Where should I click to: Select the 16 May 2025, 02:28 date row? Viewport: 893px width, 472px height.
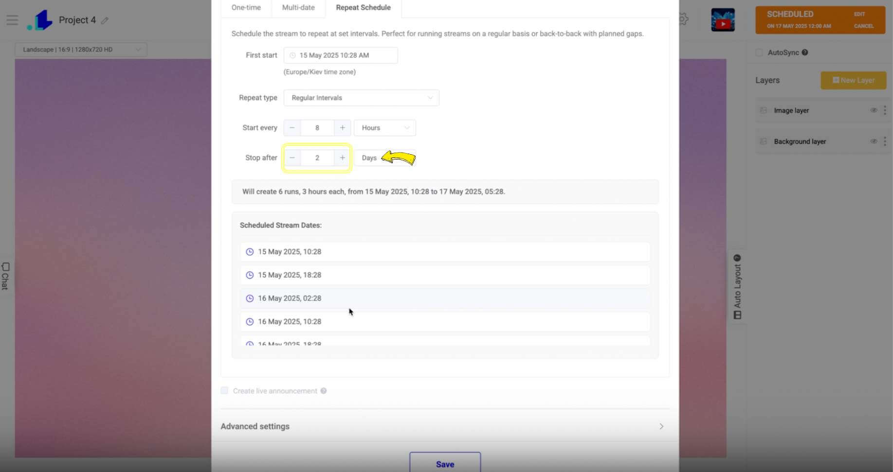tap(445, 298)
